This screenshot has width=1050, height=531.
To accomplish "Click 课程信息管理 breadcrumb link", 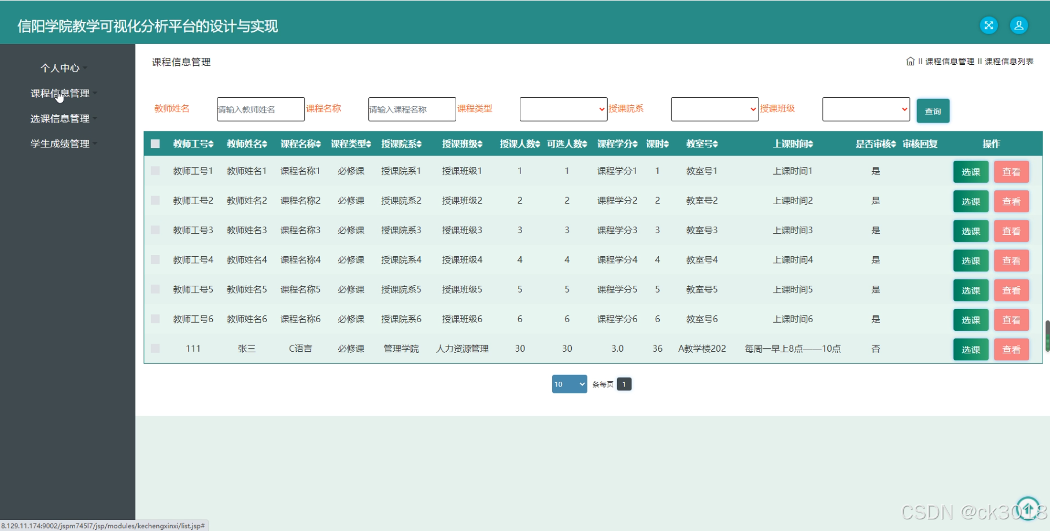I will pos(949,61).
